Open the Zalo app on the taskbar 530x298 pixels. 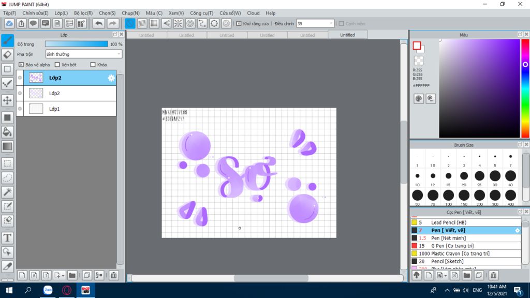coord(48,290)
